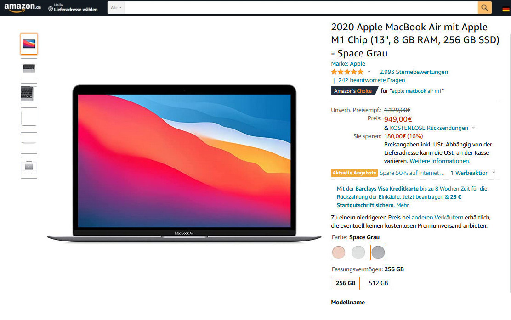The width and height of the screenshot is (511, 320).
Task: Click the orange search magnifier button
Action: click(x=485, y=7)
